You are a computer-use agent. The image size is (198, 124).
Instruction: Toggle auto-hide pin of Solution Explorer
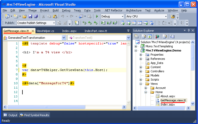189,30
